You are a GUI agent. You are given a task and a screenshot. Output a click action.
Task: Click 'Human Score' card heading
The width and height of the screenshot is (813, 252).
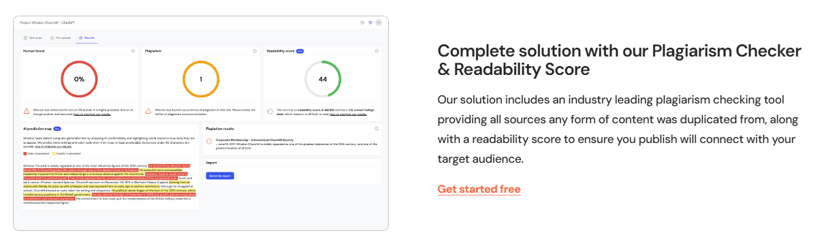click(x=33, y=51)
